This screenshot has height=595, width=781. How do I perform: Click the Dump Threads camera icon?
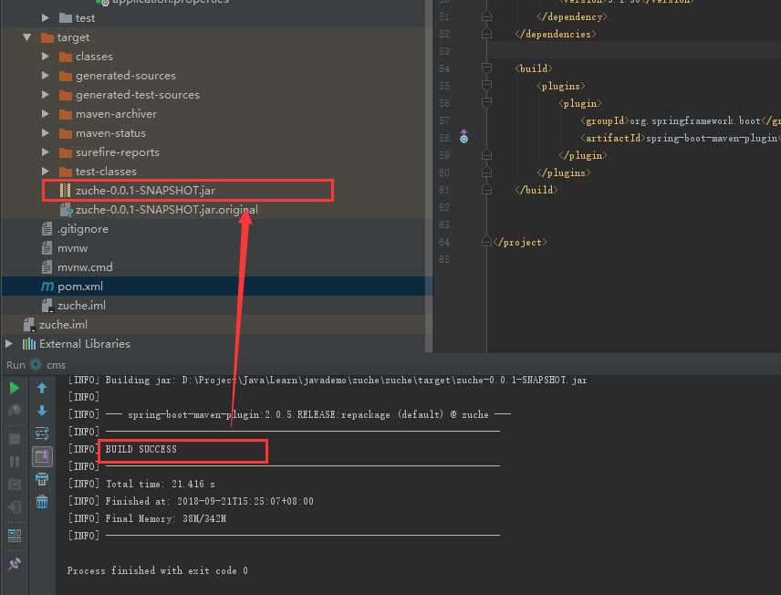pos(15,484)
